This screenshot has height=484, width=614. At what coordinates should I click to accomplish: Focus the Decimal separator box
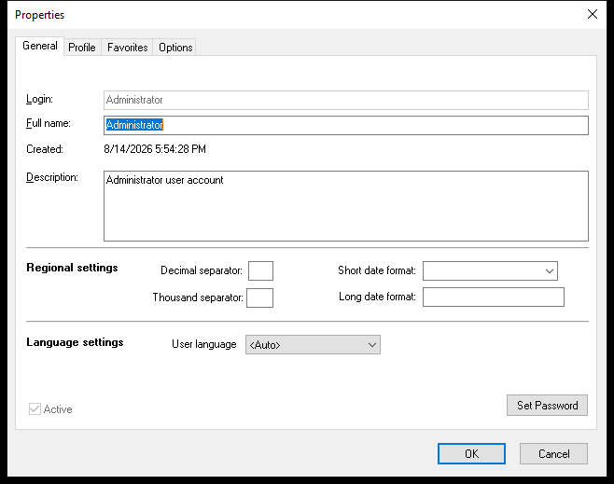coord(260,270)
